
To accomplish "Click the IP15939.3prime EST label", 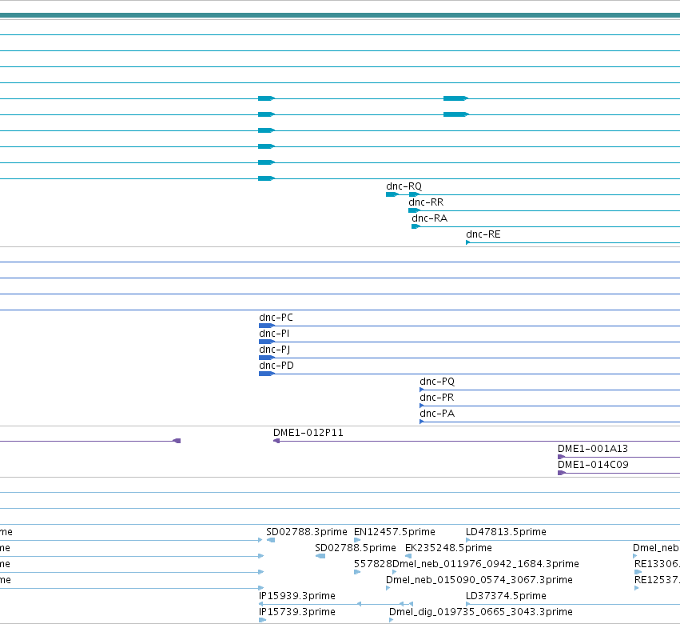I will click(297, 596).
